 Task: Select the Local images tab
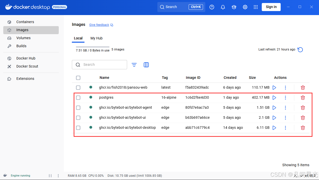(78, 38)
